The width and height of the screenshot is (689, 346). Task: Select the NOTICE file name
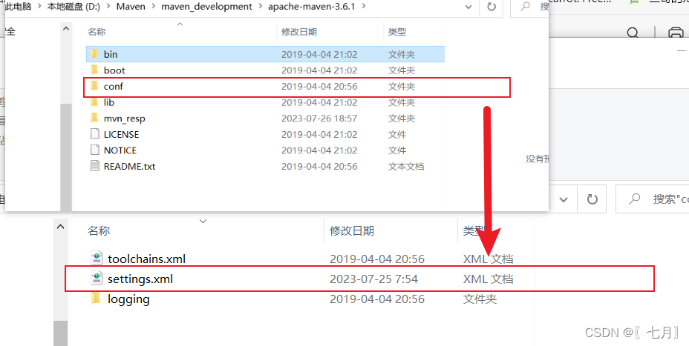click(x=120, y=150)
